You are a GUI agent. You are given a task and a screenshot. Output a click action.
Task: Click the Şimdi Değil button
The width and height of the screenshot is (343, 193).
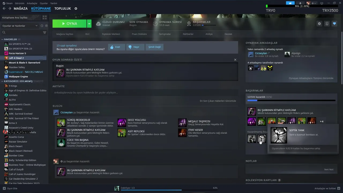[x=154, y=47]
